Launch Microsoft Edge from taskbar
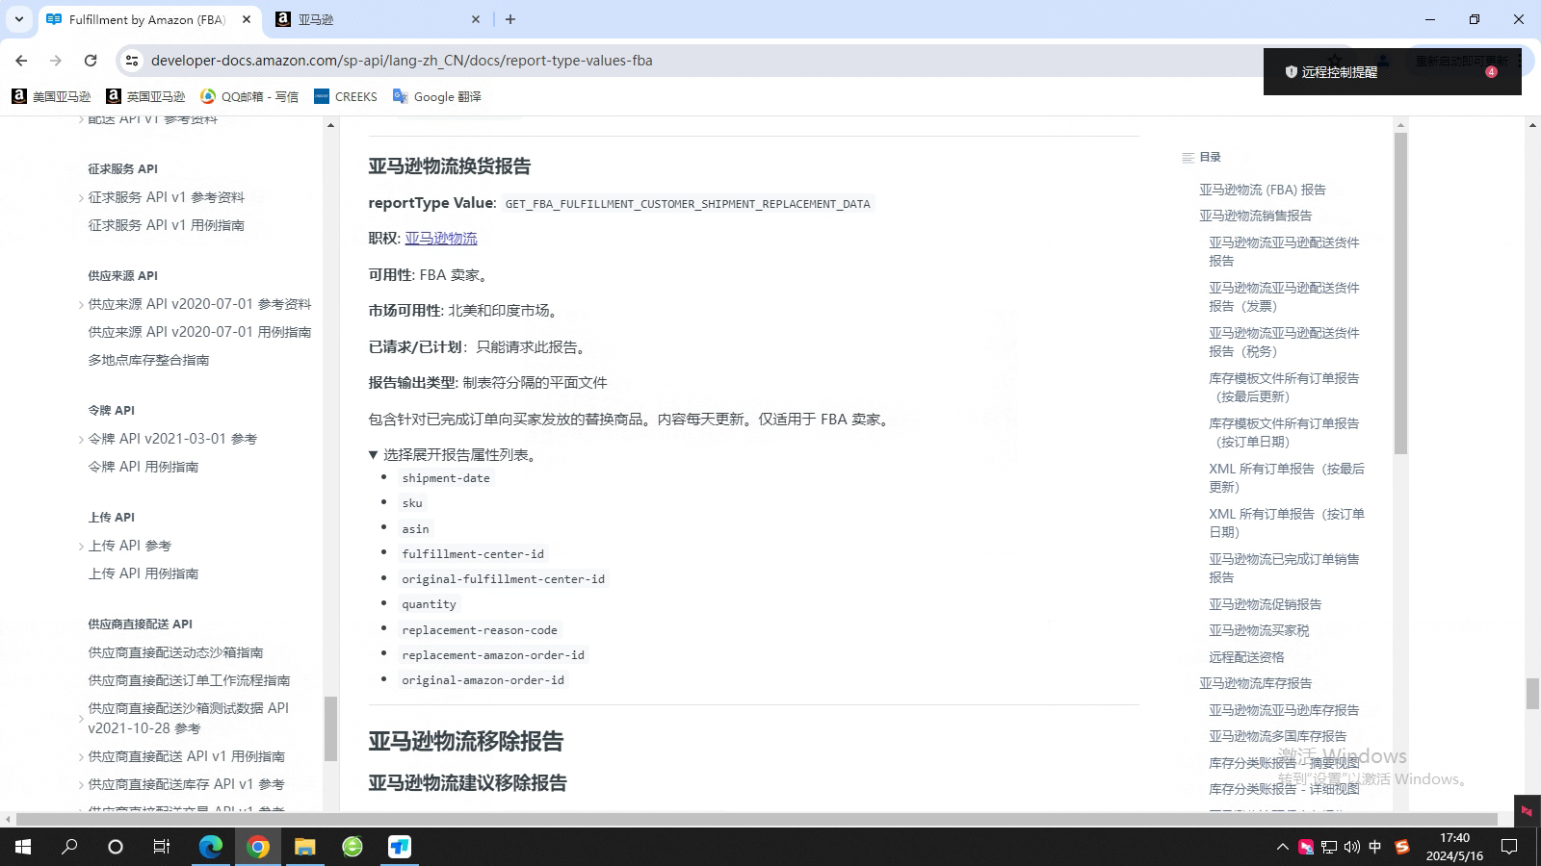The image size is (1541, 866). coord(210,847)
